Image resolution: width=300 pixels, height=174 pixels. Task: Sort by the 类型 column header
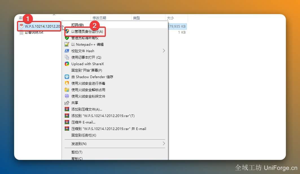136,18
